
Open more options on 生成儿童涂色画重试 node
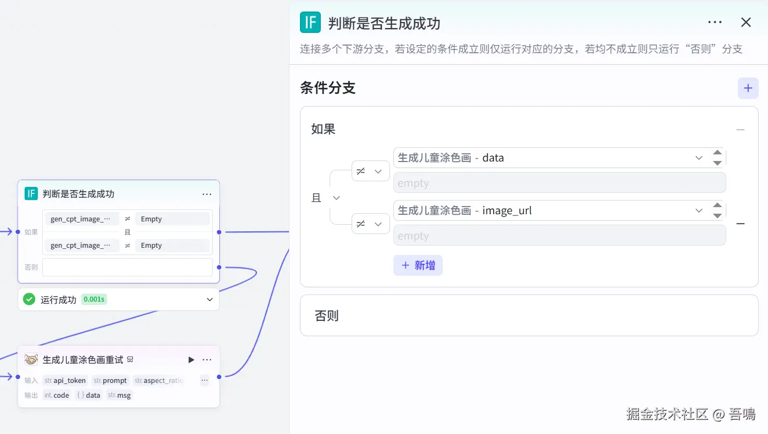click(x=207, y=360)
